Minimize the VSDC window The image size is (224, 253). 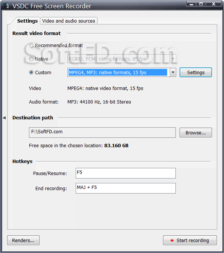(x=191, y=4)
